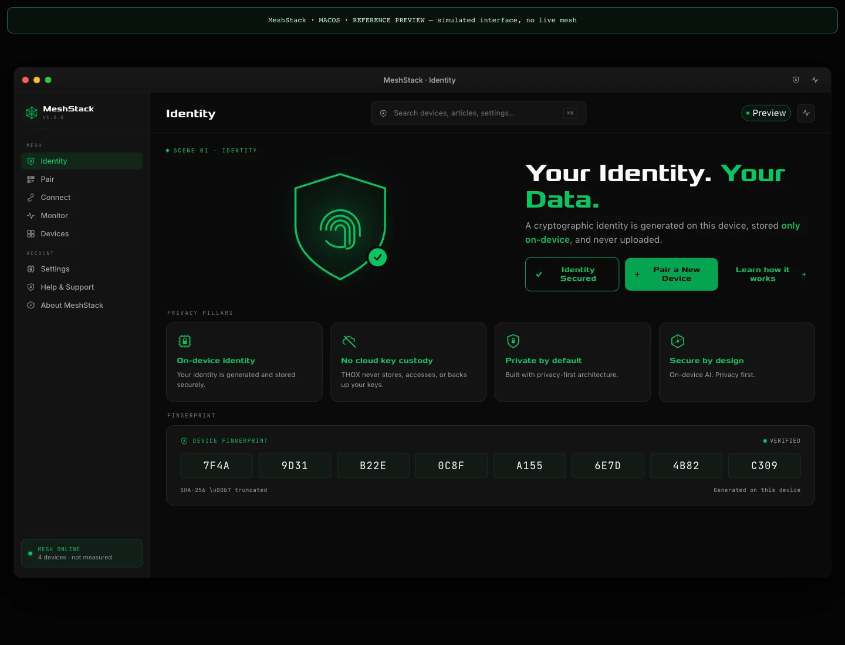This screenshot has height=645, width=845.
Task: Click fingerprint block B22E
Action: pyautogui.click(x=373, y=466)
